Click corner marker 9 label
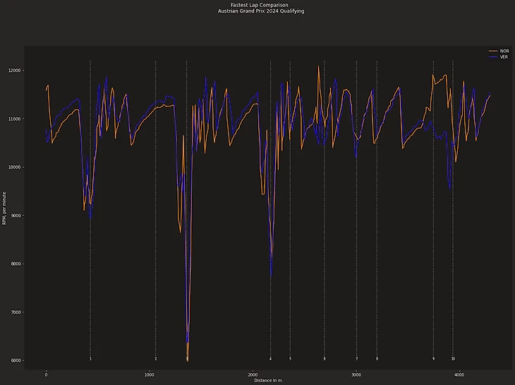This screenshot has height=385, width=515. point(433,359)
